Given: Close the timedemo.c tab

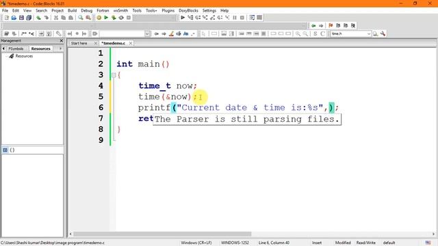Looking at the screenshot, I should pos(131,43).
